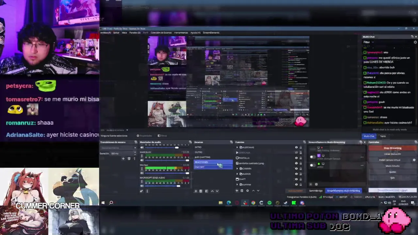
Task: Remove the source using the Fuentes trash icon
Action: 242,191
